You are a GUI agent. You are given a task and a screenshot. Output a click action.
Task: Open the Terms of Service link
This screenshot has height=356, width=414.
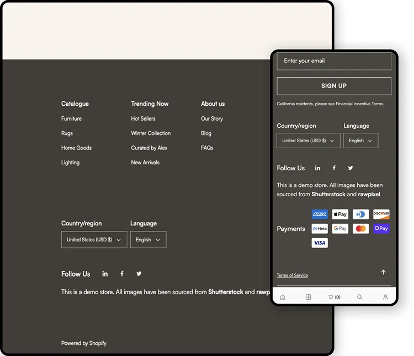click(292, 275)
